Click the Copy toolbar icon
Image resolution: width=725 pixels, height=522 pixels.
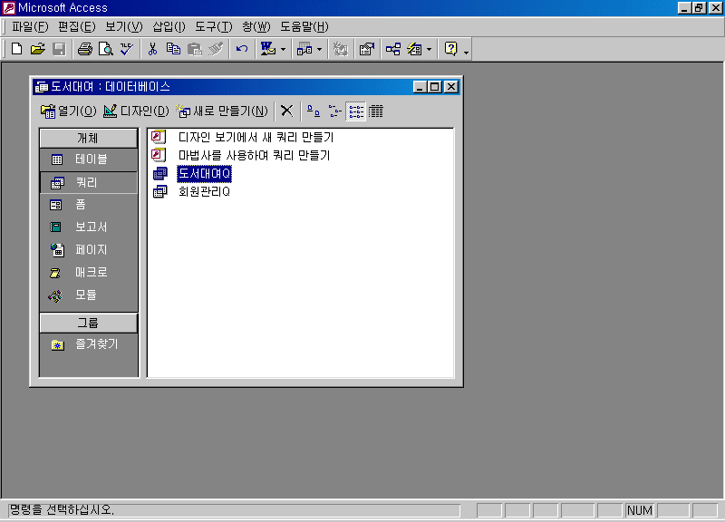(x=173, y=49)
